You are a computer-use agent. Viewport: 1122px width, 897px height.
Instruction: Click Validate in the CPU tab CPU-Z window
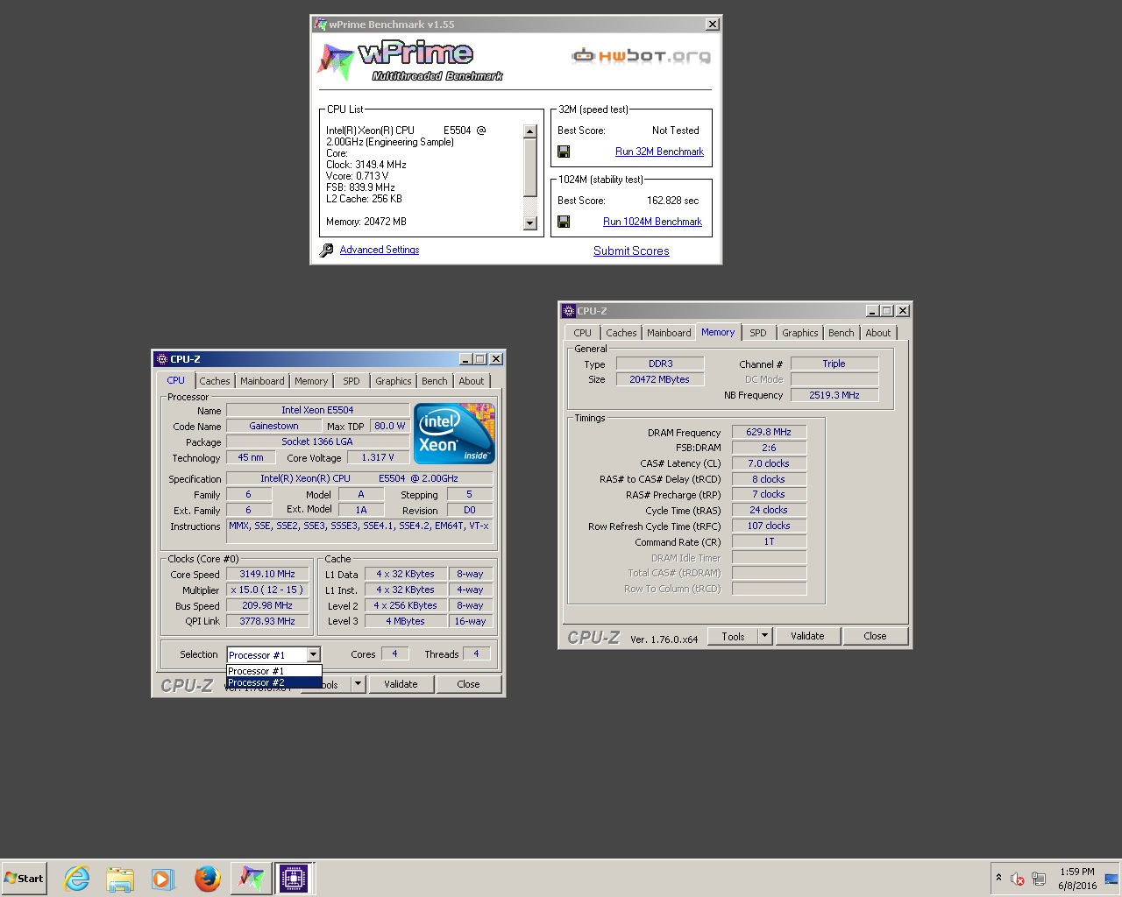(x=401, y=684)
